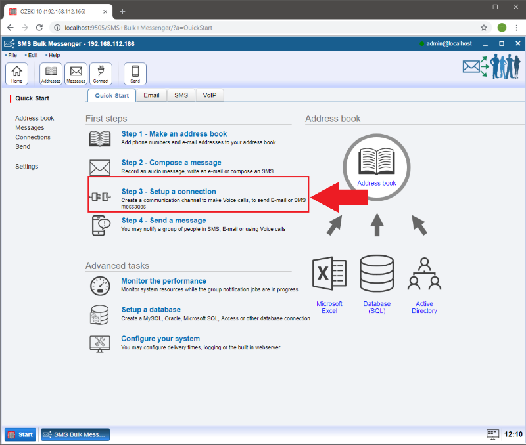
Task: Click the Monitor the performance gauge icon
Action: click(x=100, y=286)
